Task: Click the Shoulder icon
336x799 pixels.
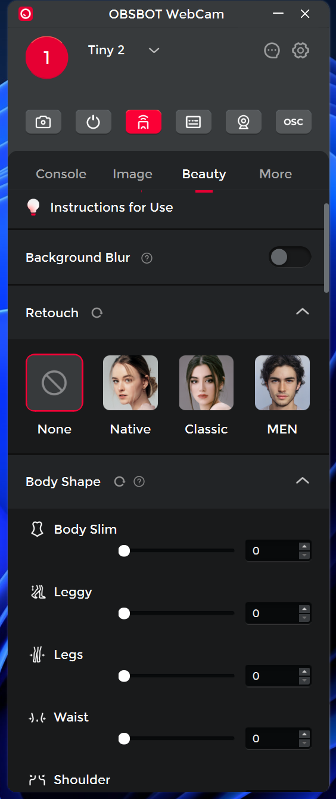Action: point(38,780)
